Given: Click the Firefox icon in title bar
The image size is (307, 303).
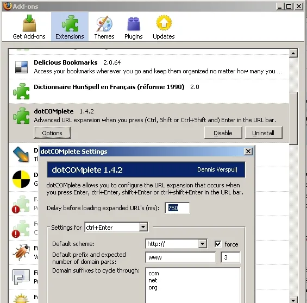Looking at the screenshot, I should [7, 6].
